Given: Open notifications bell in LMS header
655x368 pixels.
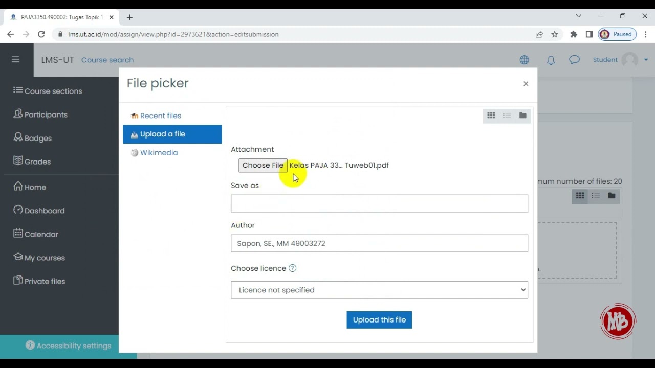Looking at the screenshot, I should [551, 60].
